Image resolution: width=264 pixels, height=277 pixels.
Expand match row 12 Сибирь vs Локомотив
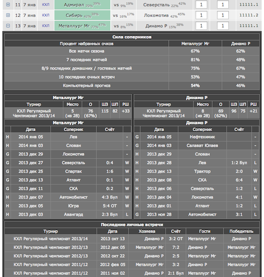8,15
